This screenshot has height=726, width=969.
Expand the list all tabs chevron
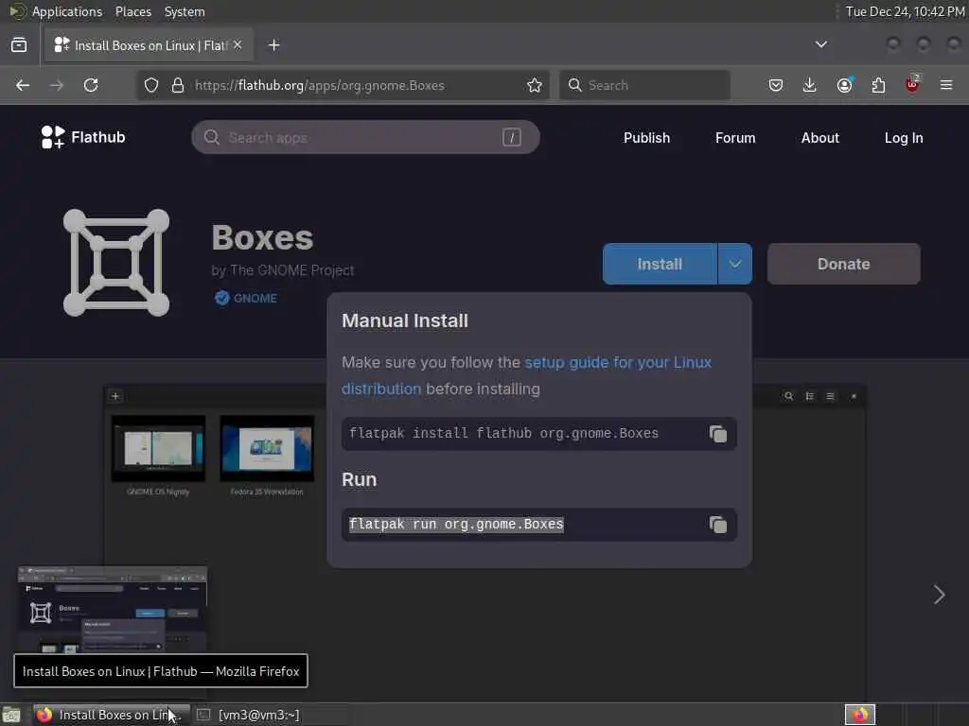[821, 44]
